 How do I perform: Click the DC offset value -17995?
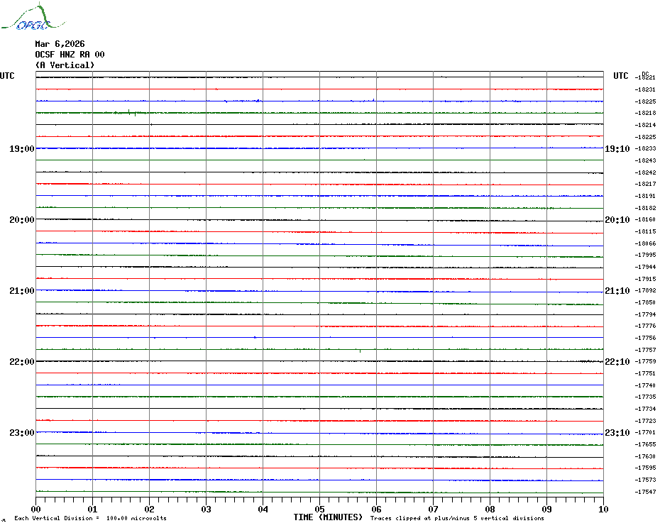(x=645, y=255)
